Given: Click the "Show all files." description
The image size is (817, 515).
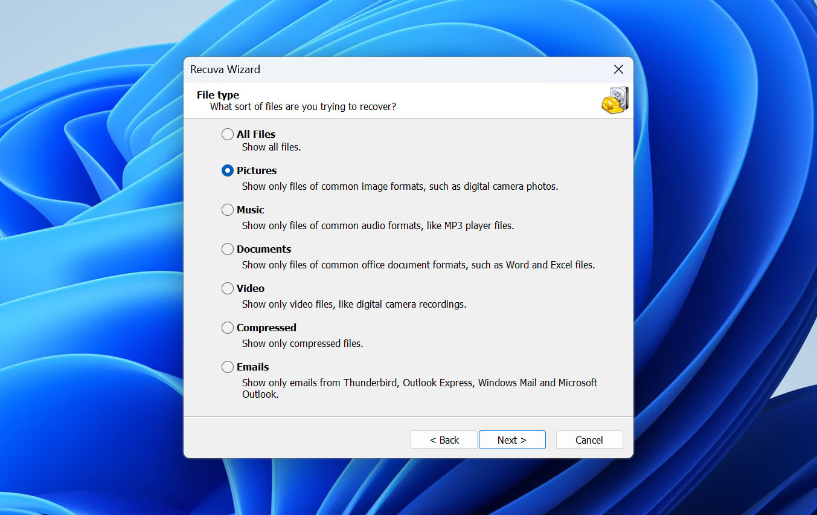Looking at the screenshot, I should coord(272,147).
